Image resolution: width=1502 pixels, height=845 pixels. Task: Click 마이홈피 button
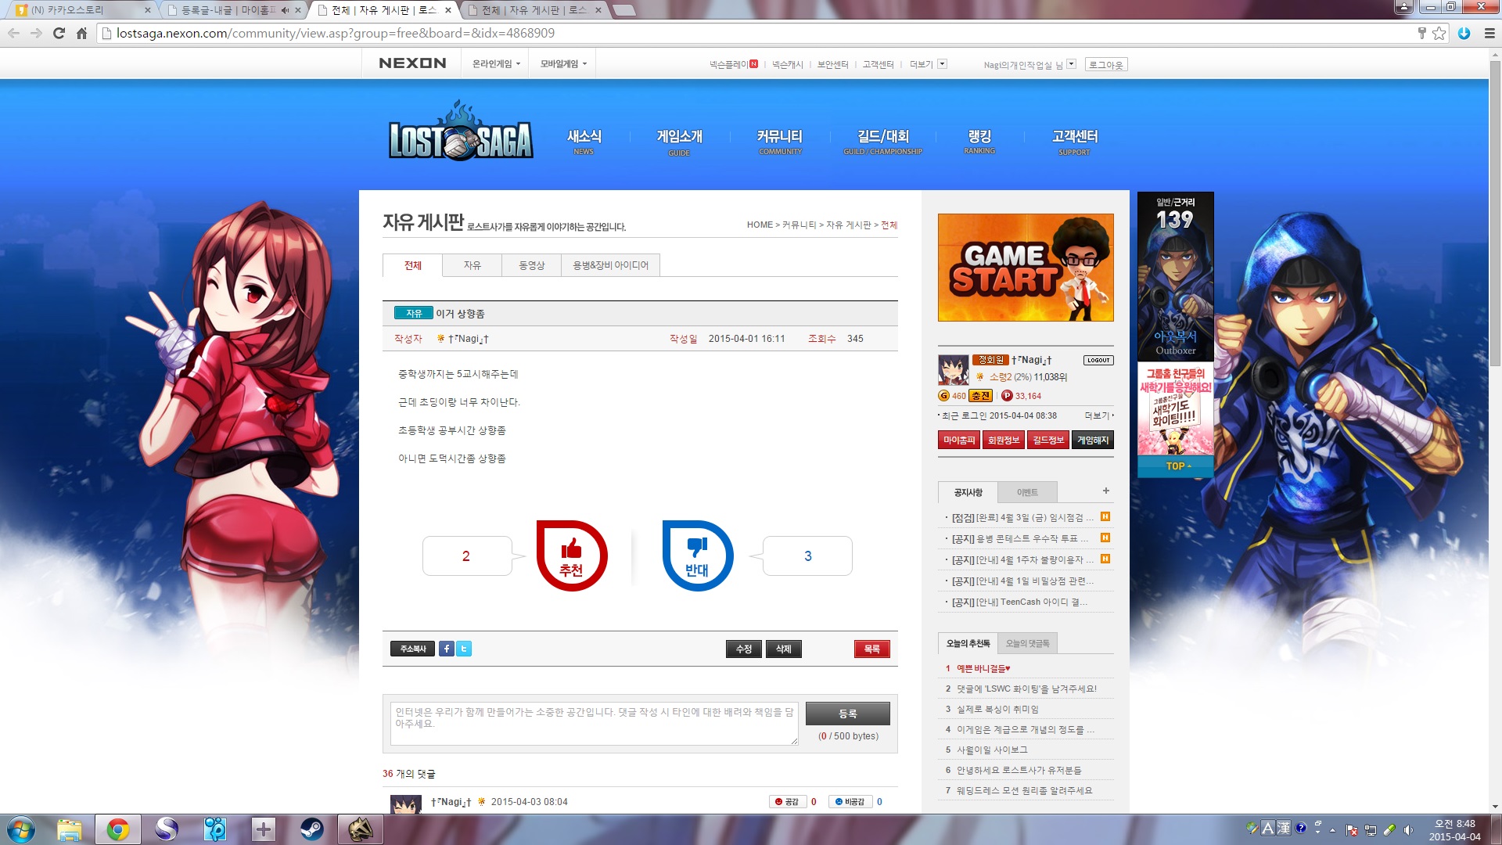point(959,440)
